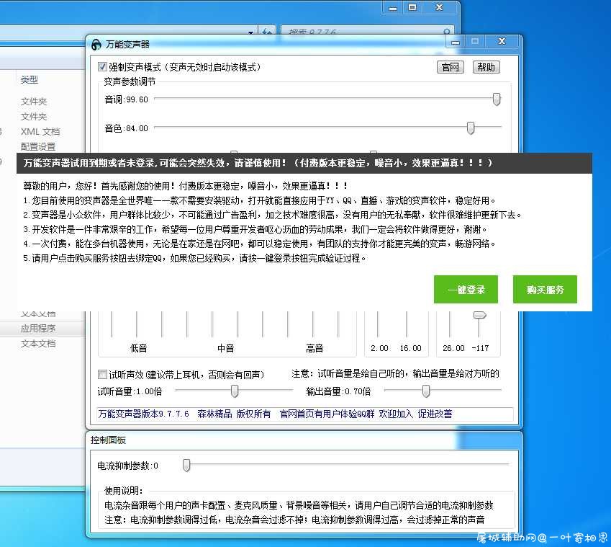Open the Explorer address bar dropdown arrow
611x547 pixels.
click(x=250, y=32)
